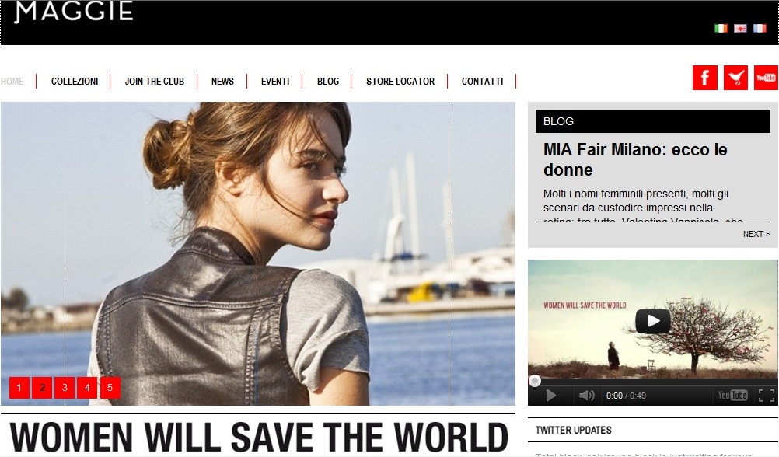Click NEXT > in blog box
This screenshot has height=457, width=779.
[x=756, y=234]
